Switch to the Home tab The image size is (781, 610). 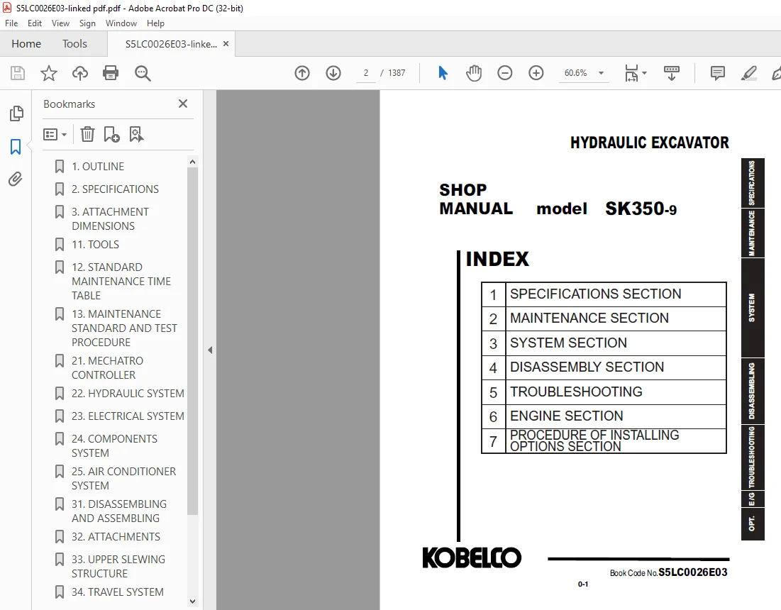(26, 44)
